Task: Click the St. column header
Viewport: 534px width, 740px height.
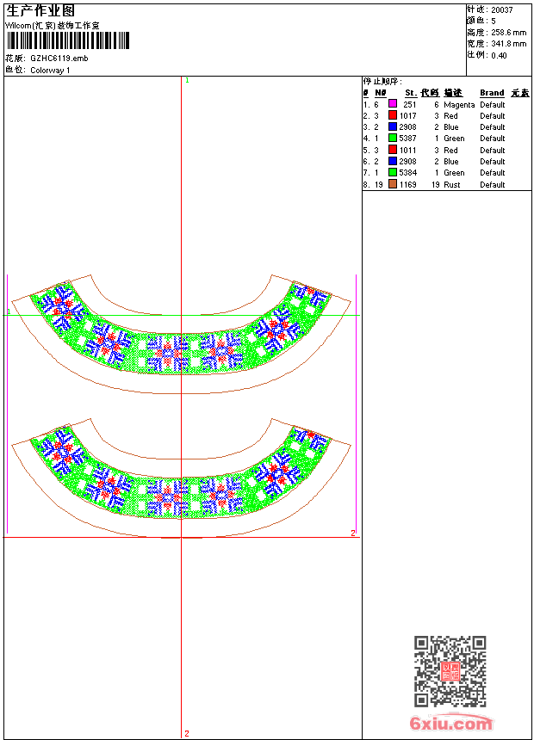Action: pyautogui.click(x=411, y=93)
